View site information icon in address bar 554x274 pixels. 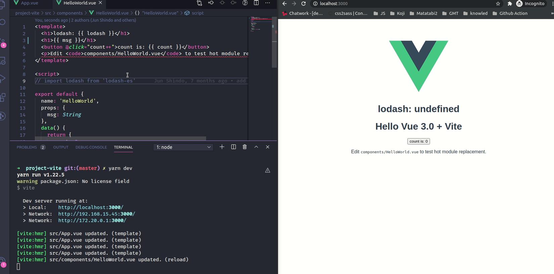(x=315, y=4)
